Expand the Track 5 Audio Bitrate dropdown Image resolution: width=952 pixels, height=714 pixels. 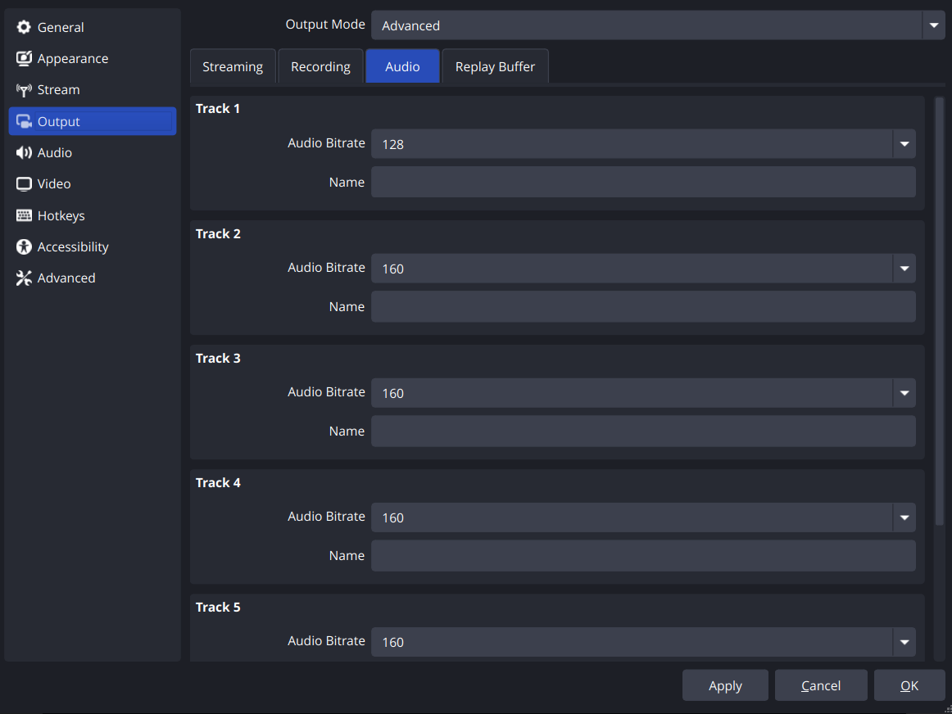pyautogui.click(x=904, y=642)
